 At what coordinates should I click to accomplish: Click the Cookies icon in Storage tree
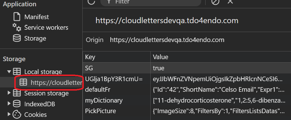tap(17, 115)
